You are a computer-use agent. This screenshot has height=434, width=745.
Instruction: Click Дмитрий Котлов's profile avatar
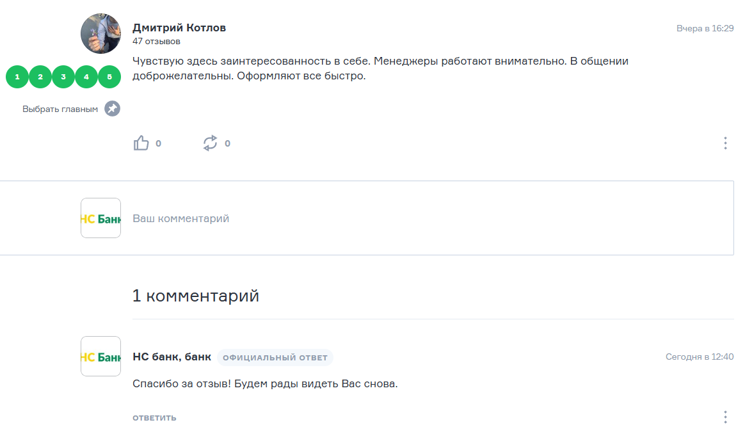[x=100, y=33]
